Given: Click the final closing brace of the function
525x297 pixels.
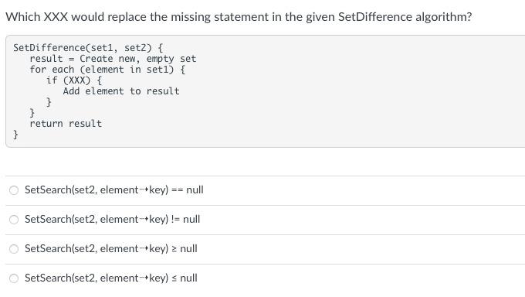Looking at the screenshot, I should 15,135.
